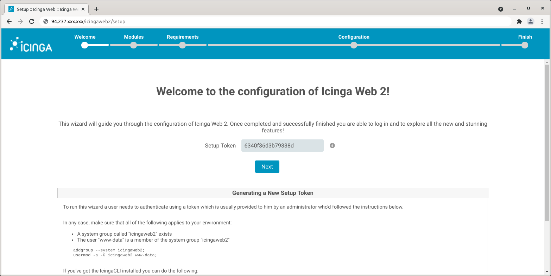Click the Requirements step indicator
Screen dimensions: 551x276
coord(182,45)
